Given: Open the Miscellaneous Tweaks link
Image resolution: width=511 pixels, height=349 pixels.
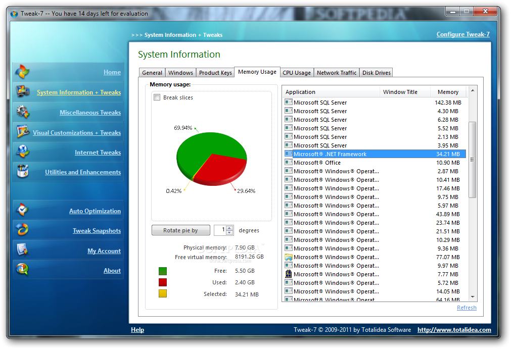Looking at the screenshot, I should tap(90, 112).
